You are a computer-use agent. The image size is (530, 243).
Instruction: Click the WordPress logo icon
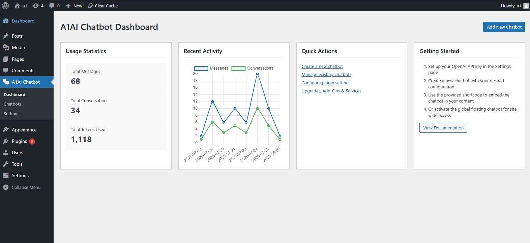(6, 6)
